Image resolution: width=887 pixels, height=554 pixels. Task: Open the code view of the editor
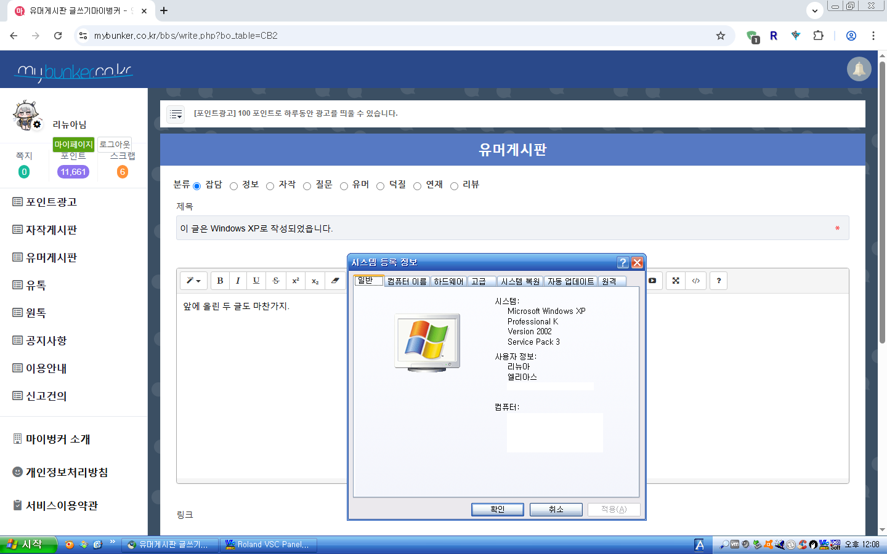pyautogui.click(x=696, y=281)
